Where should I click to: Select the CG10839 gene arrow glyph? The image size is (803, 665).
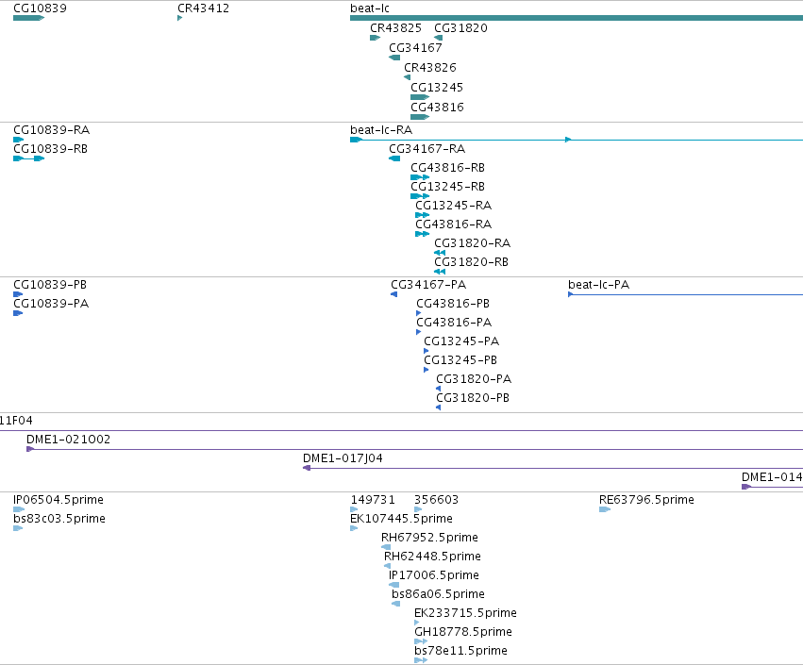click(x=29, y=19)
